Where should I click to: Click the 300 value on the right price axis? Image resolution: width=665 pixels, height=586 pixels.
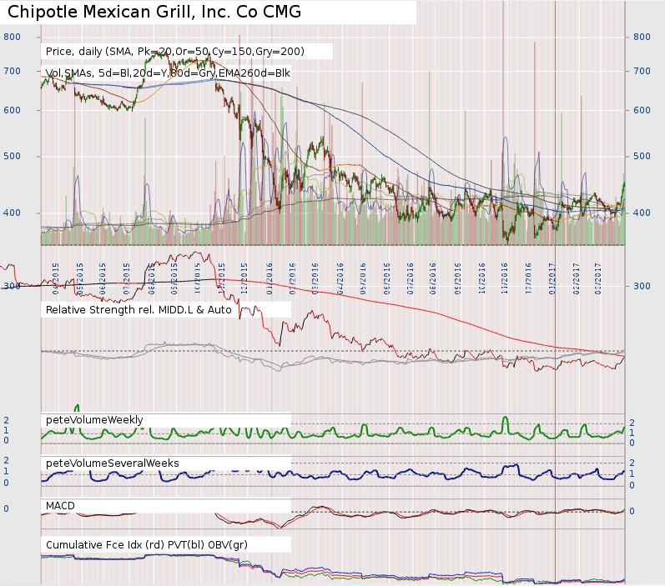coord(642,286)
